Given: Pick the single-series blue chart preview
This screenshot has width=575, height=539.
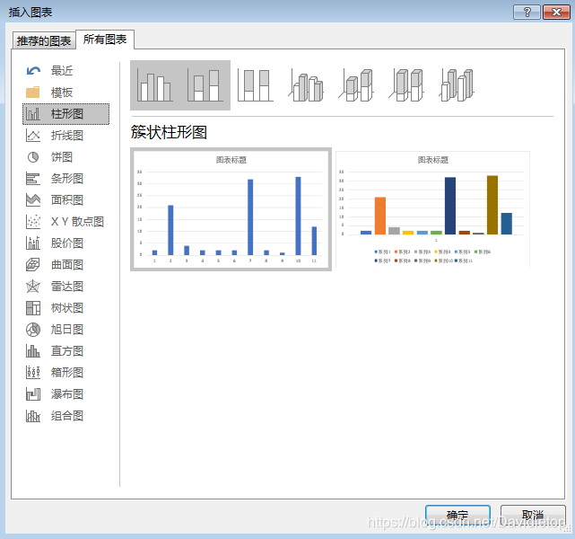Looking at the screenshot, I should click(x=231, y=209).
